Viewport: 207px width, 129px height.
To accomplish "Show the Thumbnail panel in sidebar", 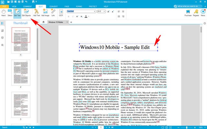I will click(2, 23).
